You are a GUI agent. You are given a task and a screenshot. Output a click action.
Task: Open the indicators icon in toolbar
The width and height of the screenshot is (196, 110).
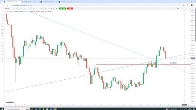pos(37,8)
